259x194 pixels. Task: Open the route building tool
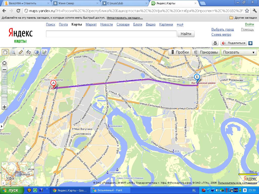click(29, 52)
